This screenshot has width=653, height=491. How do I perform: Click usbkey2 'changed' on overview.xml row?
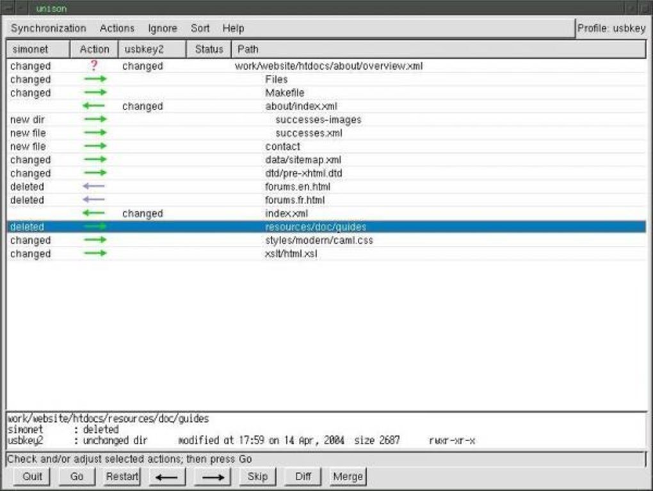pyautogui.click(x=142, y=66)
